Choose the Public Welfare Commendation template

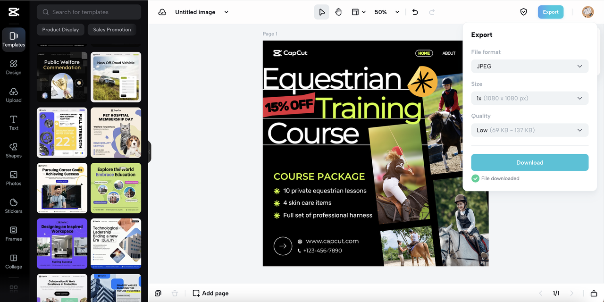(62, 77)
